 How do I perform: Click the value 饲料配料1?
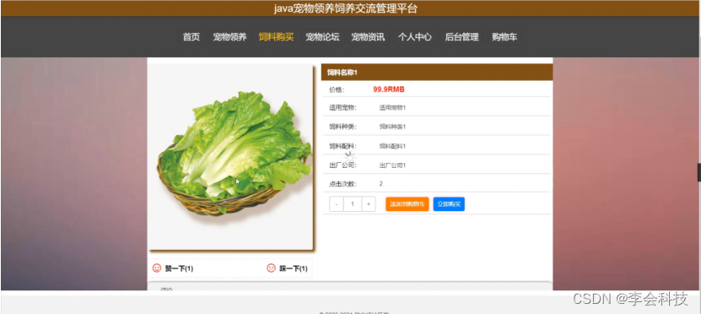[x=392, y=146]
